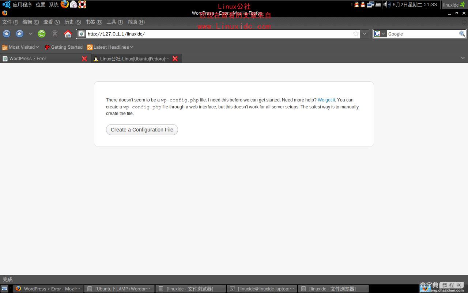Select the WordPress › Error taskbar window
The width and height of the screenshot is (468, 293).
pos(48,289)
